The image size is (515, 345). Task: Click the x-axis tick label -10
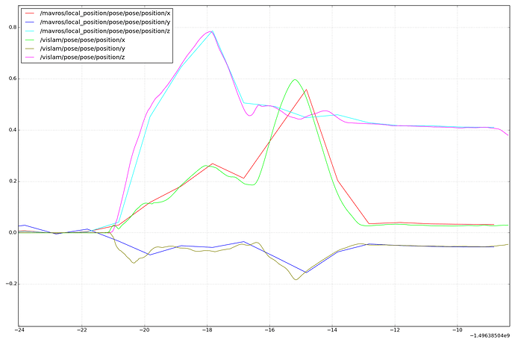458,330
